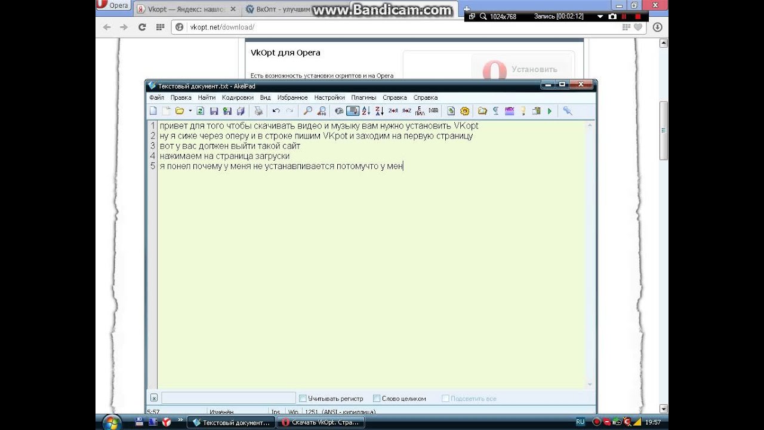The height and width of the screenshot is (430, 764).
Task: Click the green play run icon
Action: (550, 110)
